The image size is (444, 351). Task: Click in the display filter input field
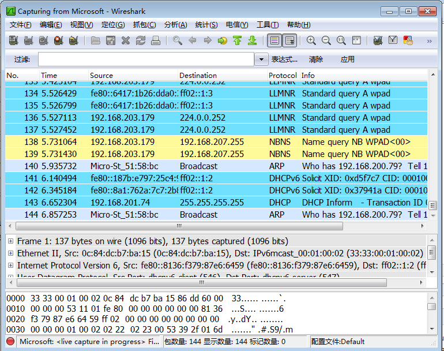coord(146,59)
